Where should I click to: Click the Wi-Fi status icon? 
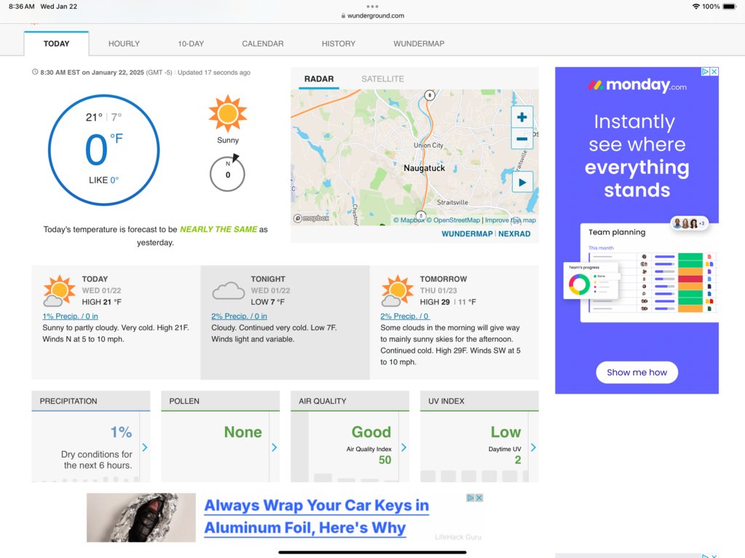[x=696, y=7]
